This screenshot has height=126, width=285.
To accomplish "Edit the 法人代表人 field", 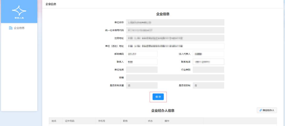I will tap(208, 54).
